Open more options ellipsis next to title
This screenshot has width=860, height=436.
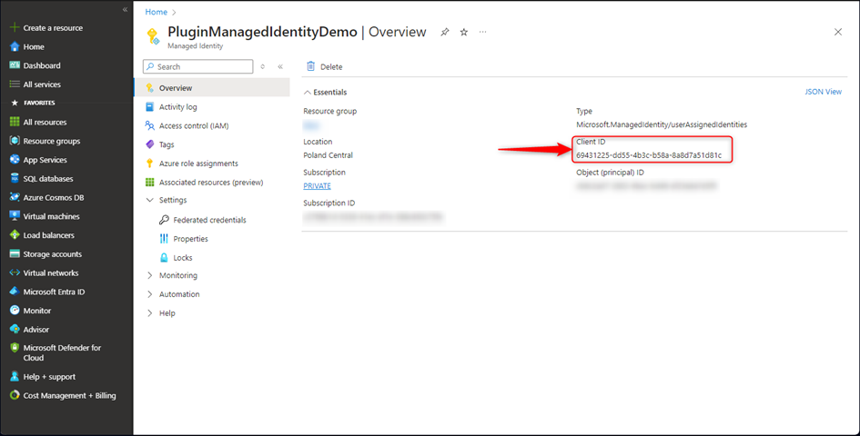point(482,32)
